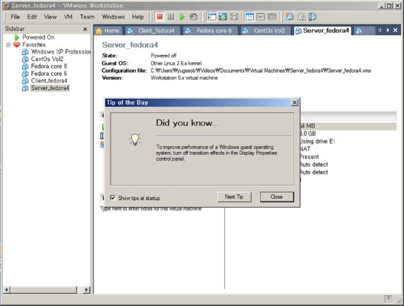Click the 'Powered off' state value
The image size is (404, 306).
point(163,55)
